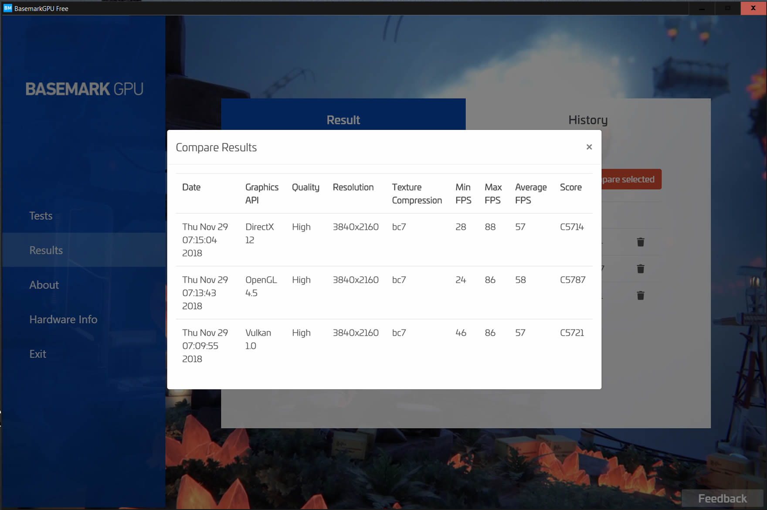The width and height of the screenshot is (767, 510).
Task: Click the Compare selected button
Action: 631,179
